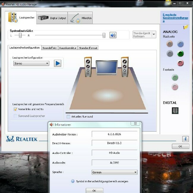Click the Realtek HD Audio-Manager title icon
Image resolution: width=193 pixels, height=193 pixels.
point(3,4)
